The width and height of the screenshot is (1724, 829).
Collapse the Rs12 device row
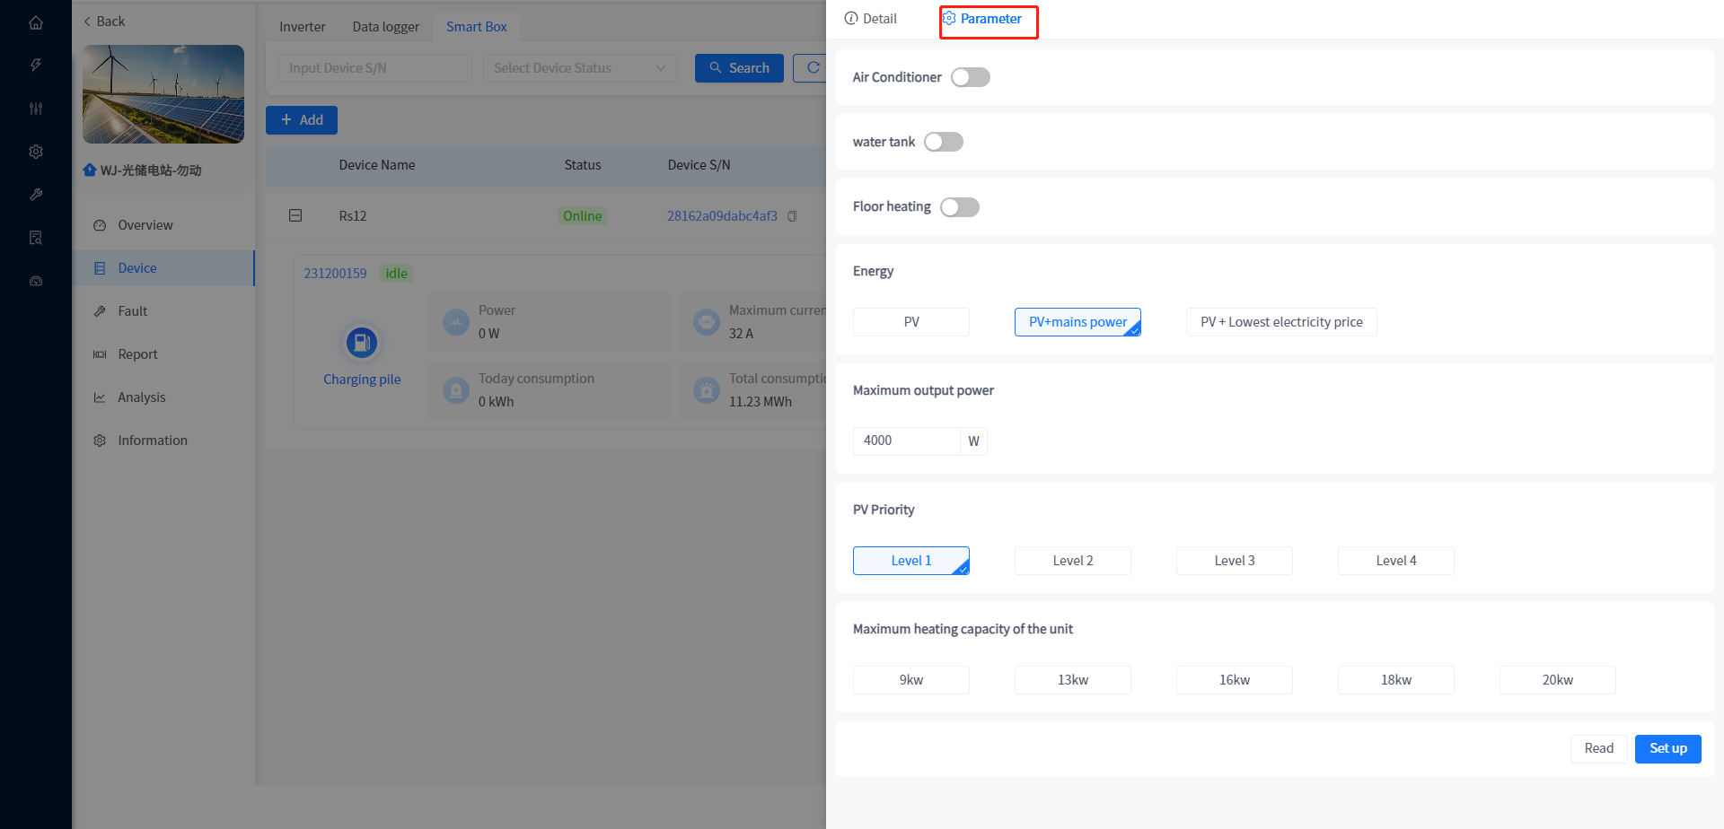pyautogui.click(x=295, y=216)
